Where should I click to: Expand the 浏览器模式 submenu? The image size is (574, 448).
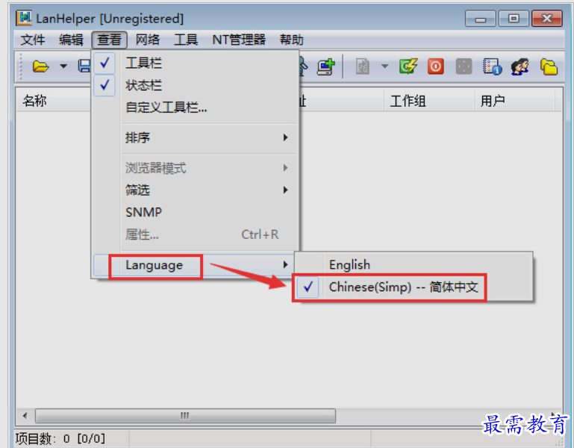pyautogui.click(x=195, y=168)
